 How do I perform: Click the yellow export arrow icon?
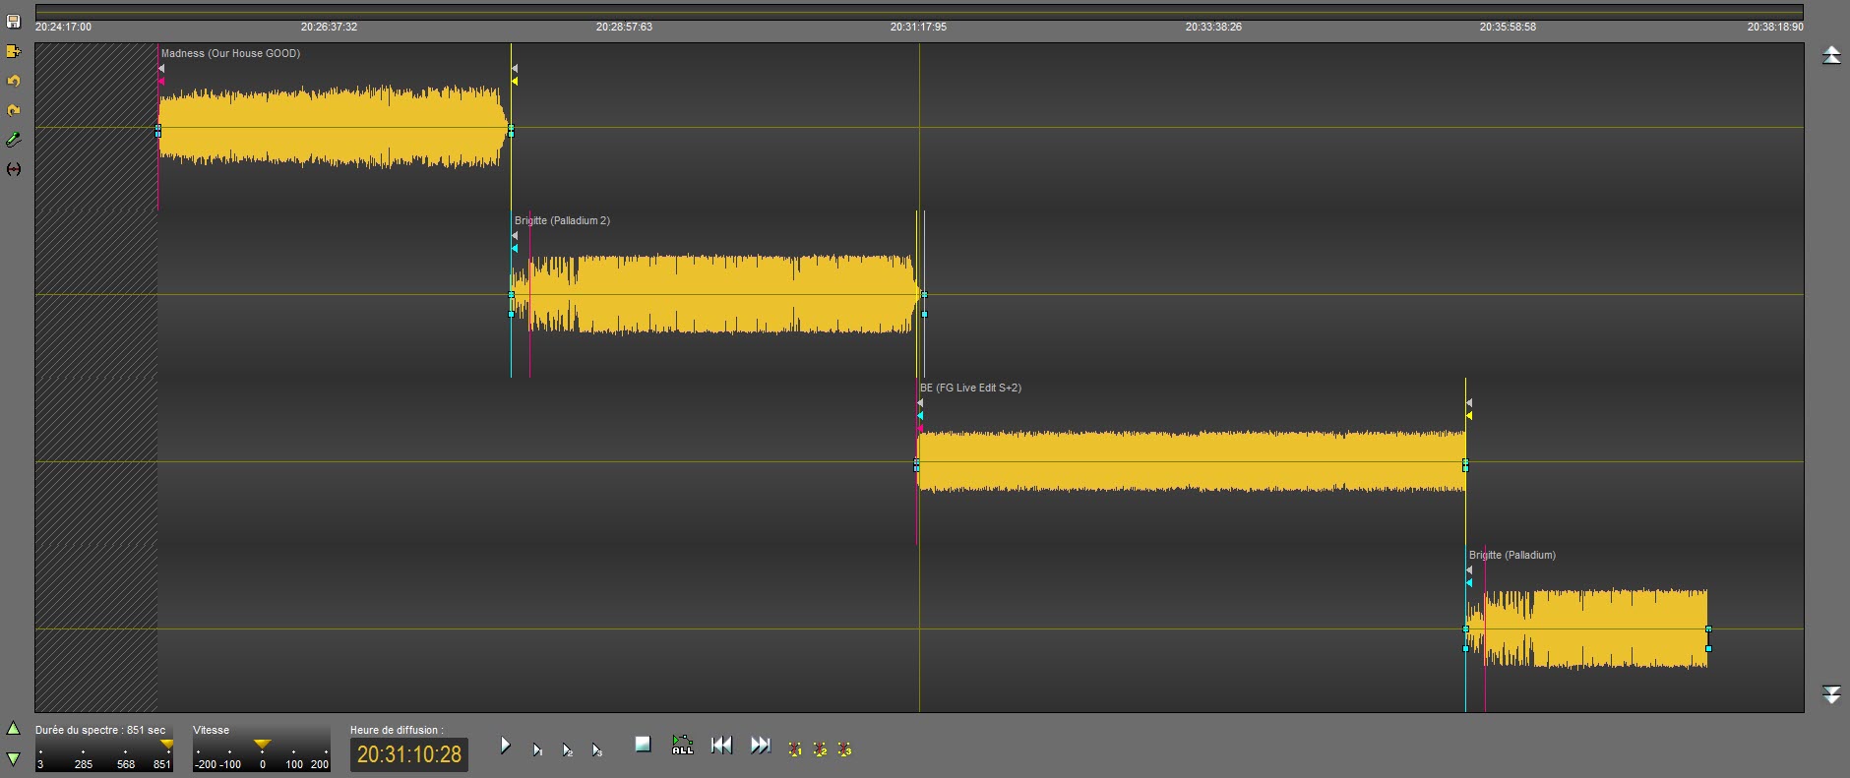14,51
